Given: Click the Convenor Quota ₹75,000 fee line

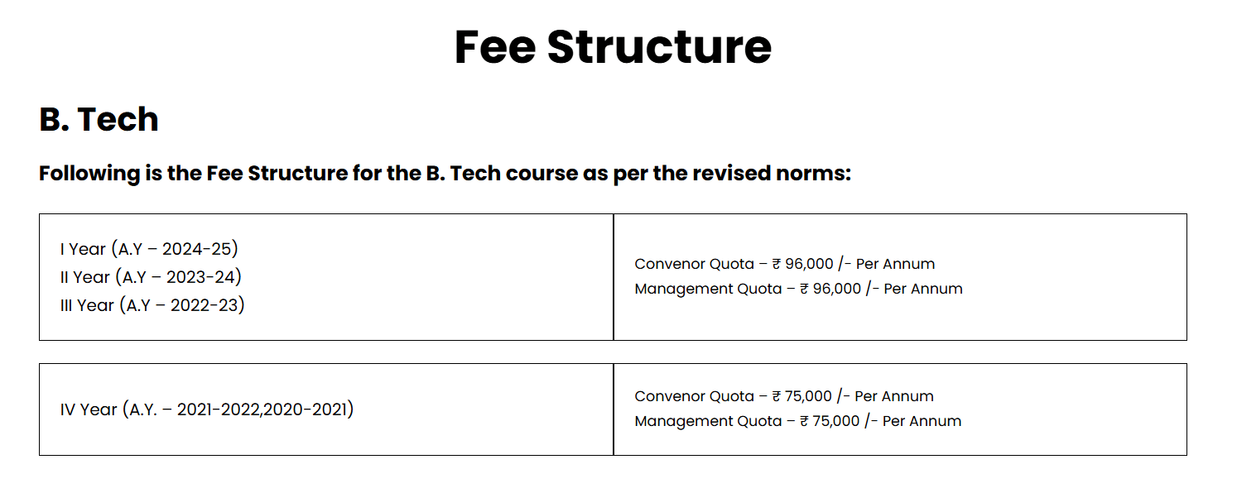Looking at the screenshot, I should (x=783, y=397).
